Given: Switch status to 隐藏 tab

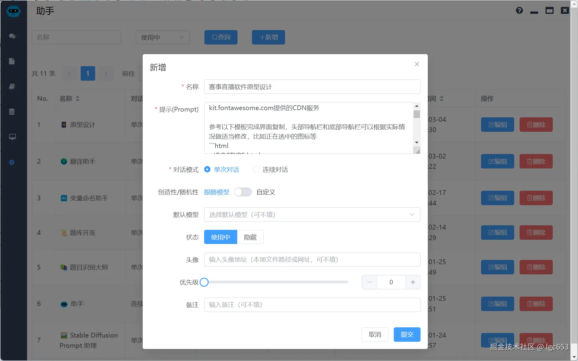Looking at the screenshot, I should click(x=250, y=237).
